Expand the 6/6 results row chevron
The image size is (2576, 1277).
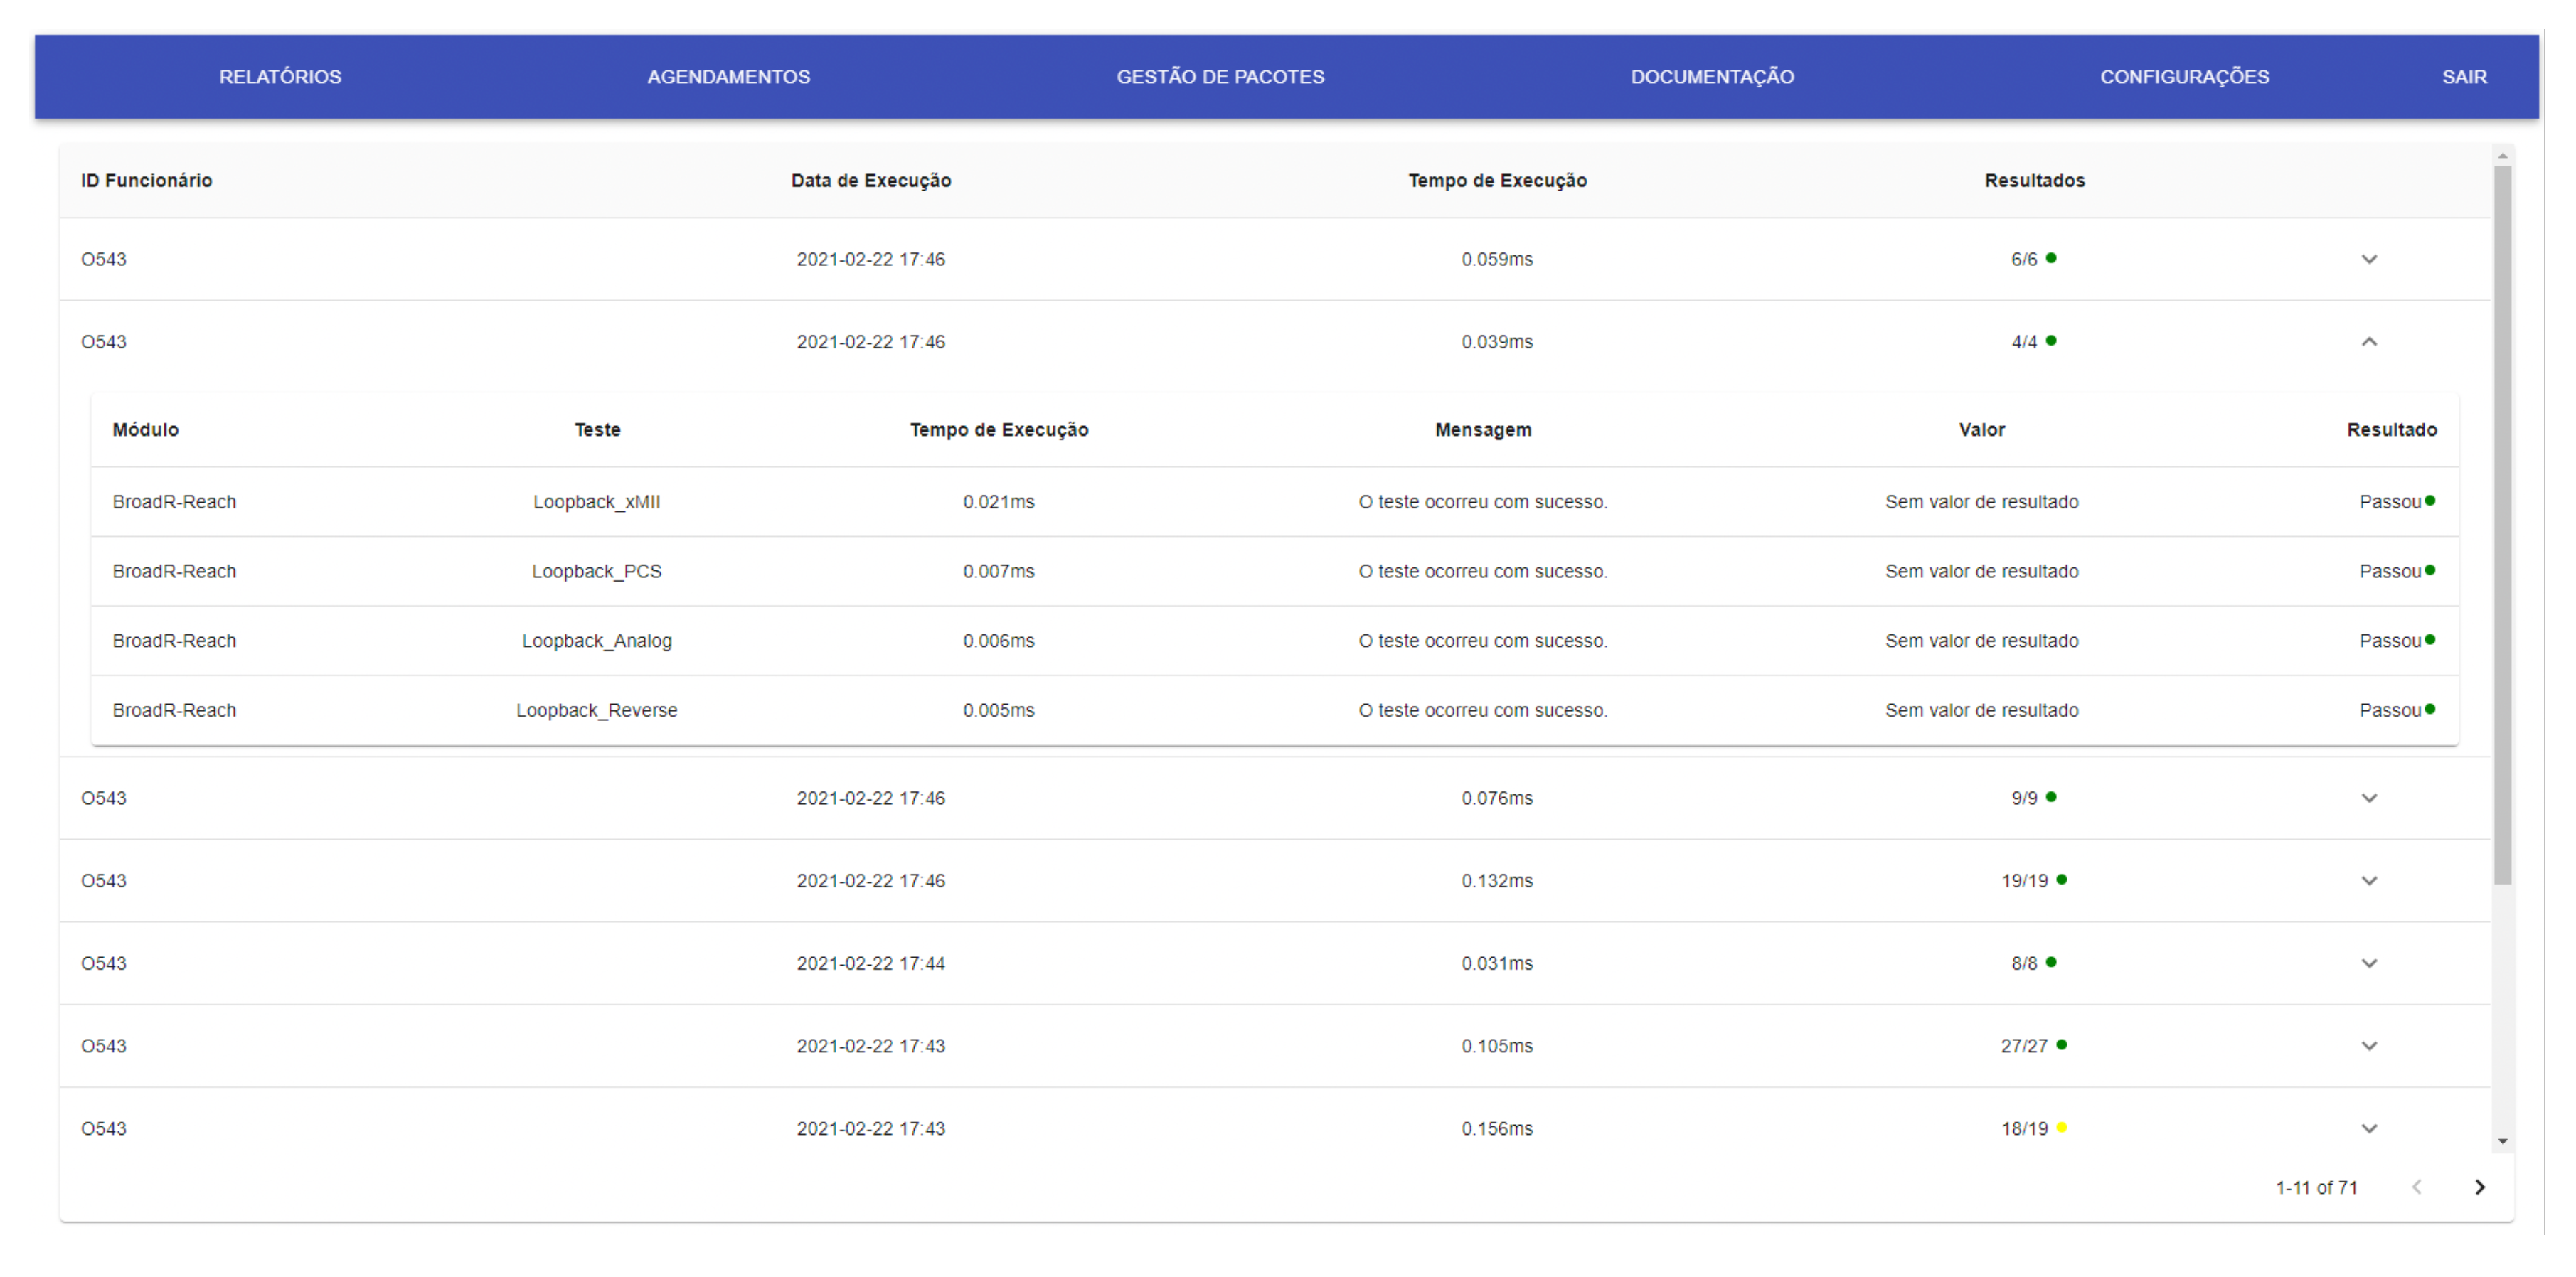pos(2368,259)
